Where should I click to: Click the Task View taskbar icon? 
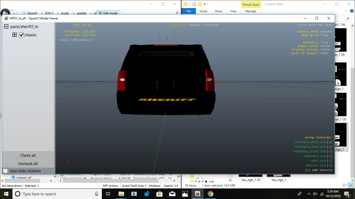(108, 194)
